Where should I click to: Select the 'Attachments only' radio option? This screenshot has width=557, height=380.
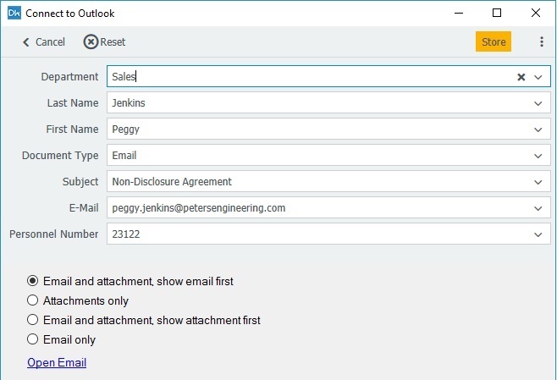tap(33, 300)
